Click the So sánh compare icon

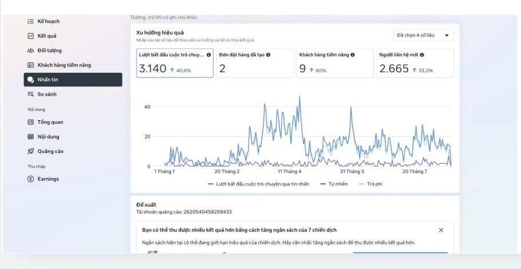tap(30, 94)
